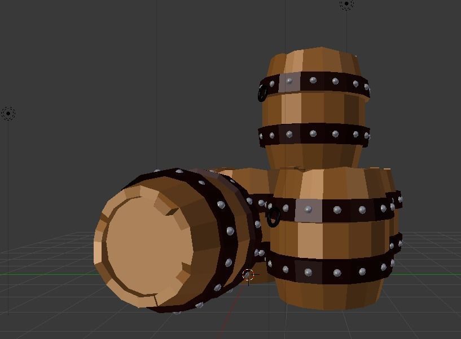Click the black ring handle on the lower upright barrel

[274, 217]
